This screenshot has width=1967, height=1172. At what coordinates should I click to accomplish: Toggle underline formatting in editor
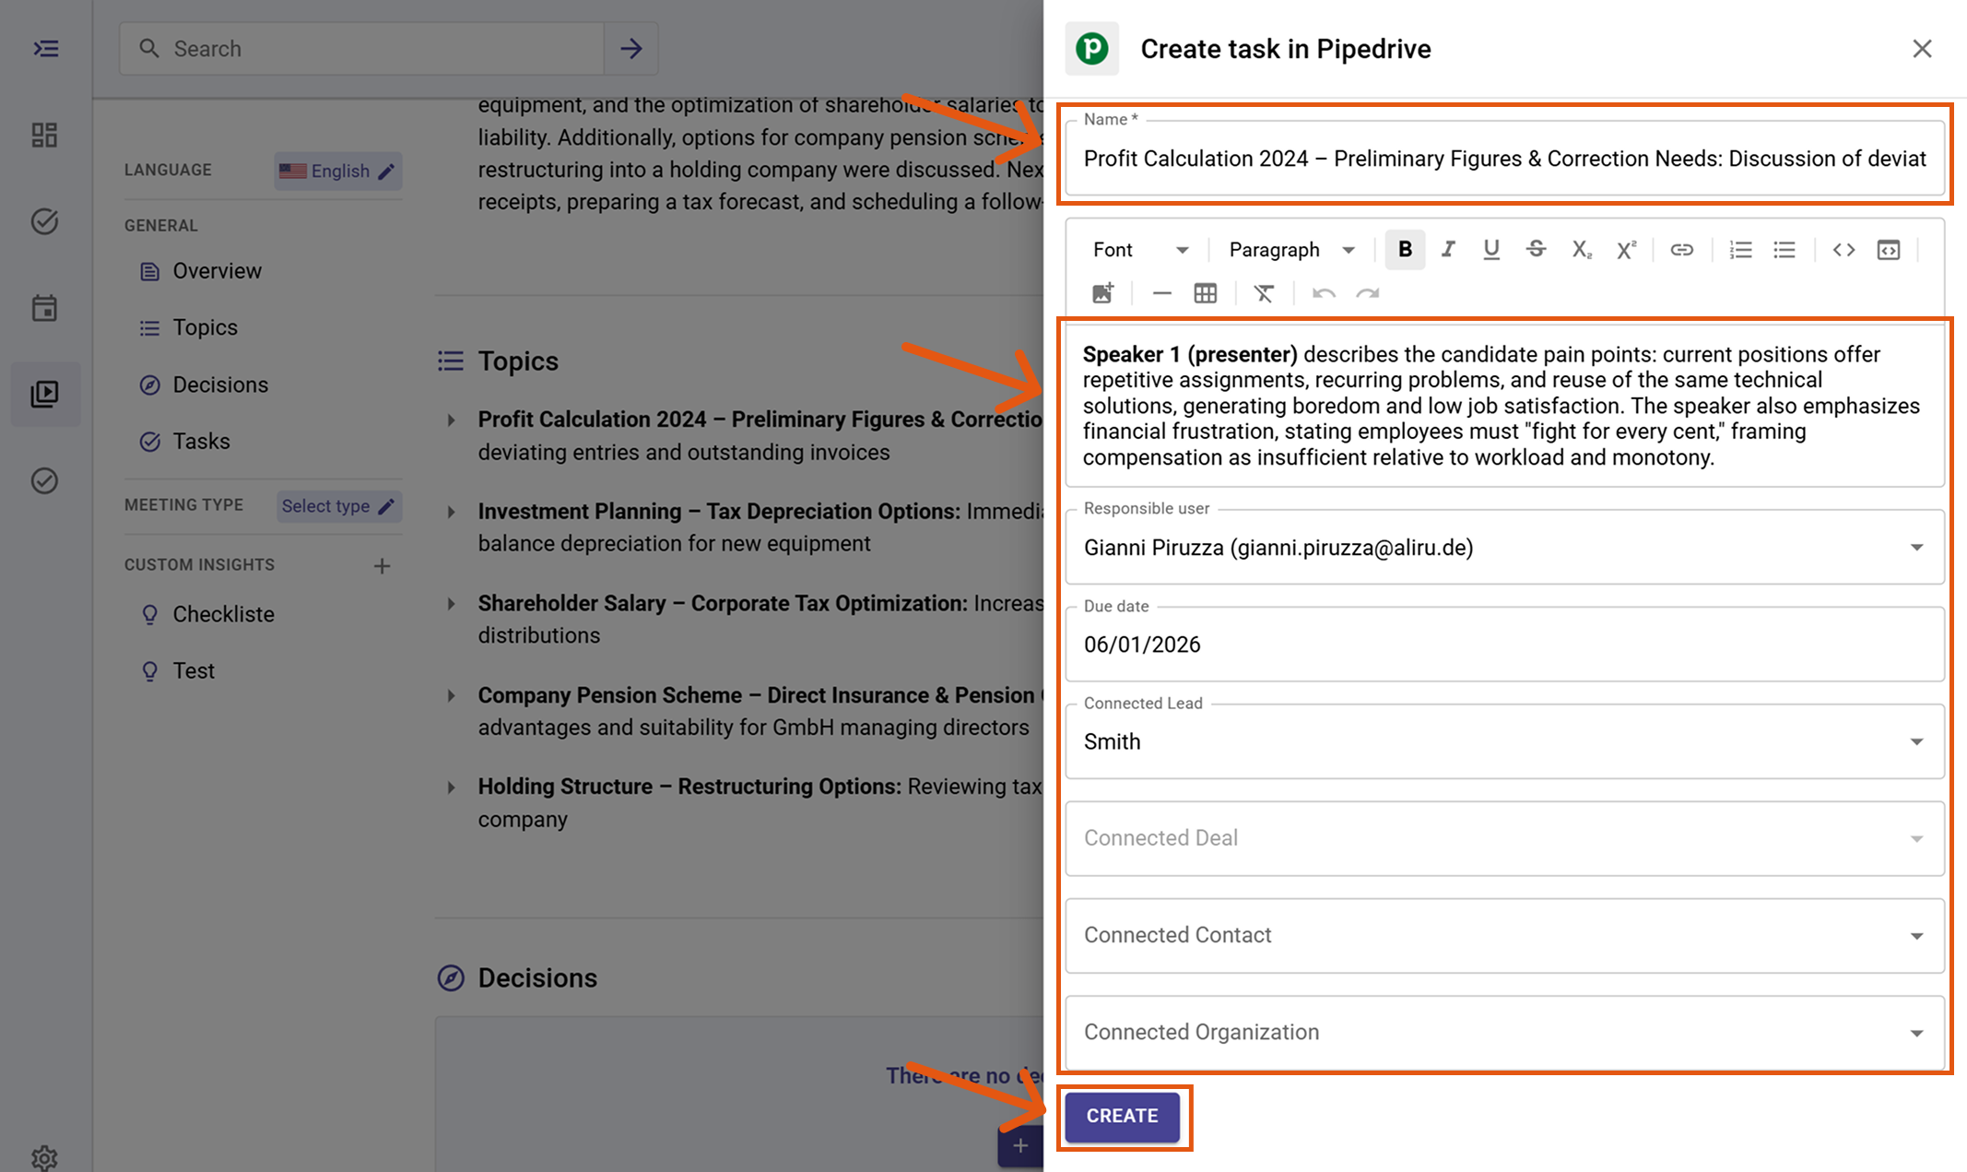(x=1491, y=249)
